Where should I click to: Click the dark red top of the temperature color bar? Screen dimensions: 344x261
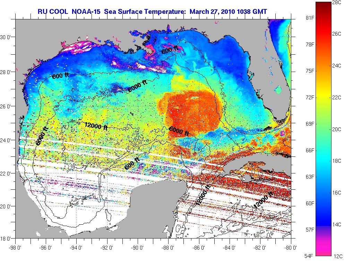[323, 6]
